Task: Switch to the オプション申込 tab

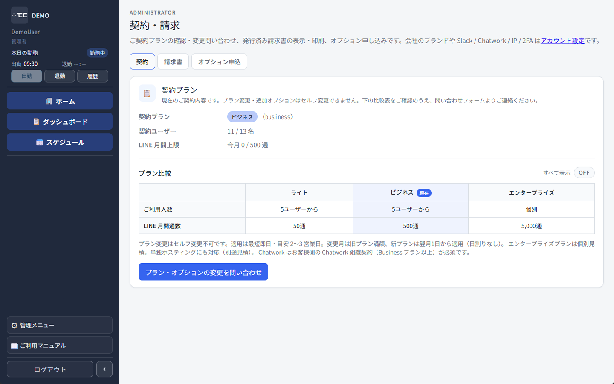Action: tap(219, 61)
